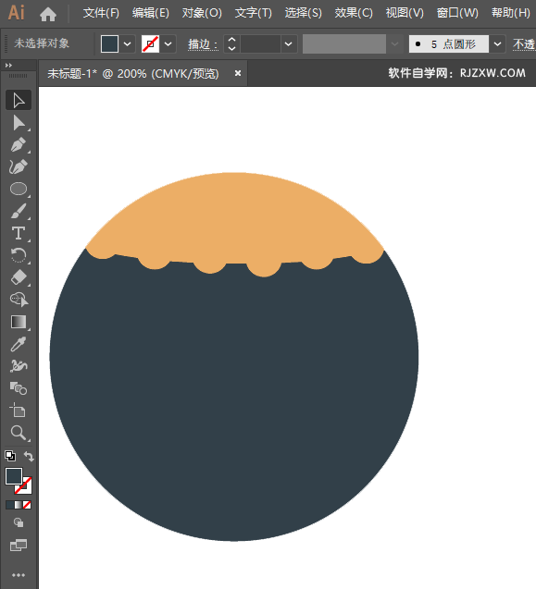Open the fill color dropdown arrow
The width and height of the screenshot is (536, 589).
128,44
